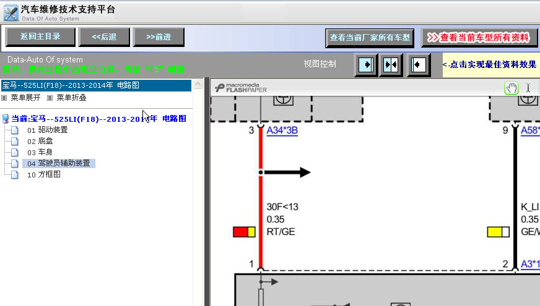The image size is (540, 306).
Task: Click the third 视图控制 left-arrow icon
Action: 418,65
